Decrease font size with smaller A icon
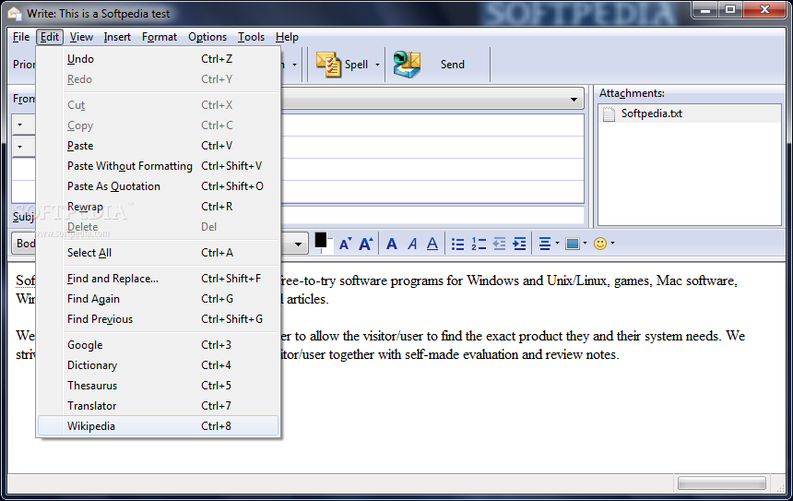The height and width of the screenshot is (501, 793). [x=346, y=244]
